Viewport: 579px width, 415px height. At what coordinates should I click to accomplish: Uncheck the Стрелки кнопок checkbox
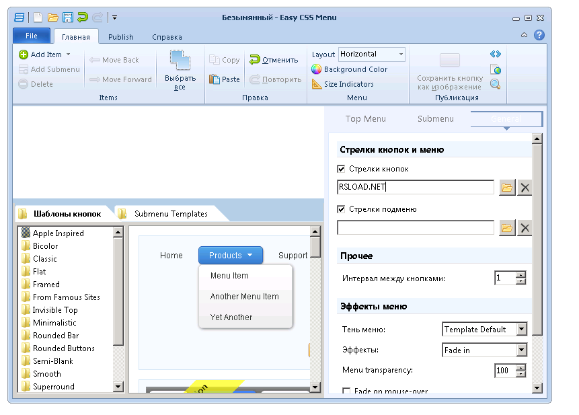click(x=341, y=169)
